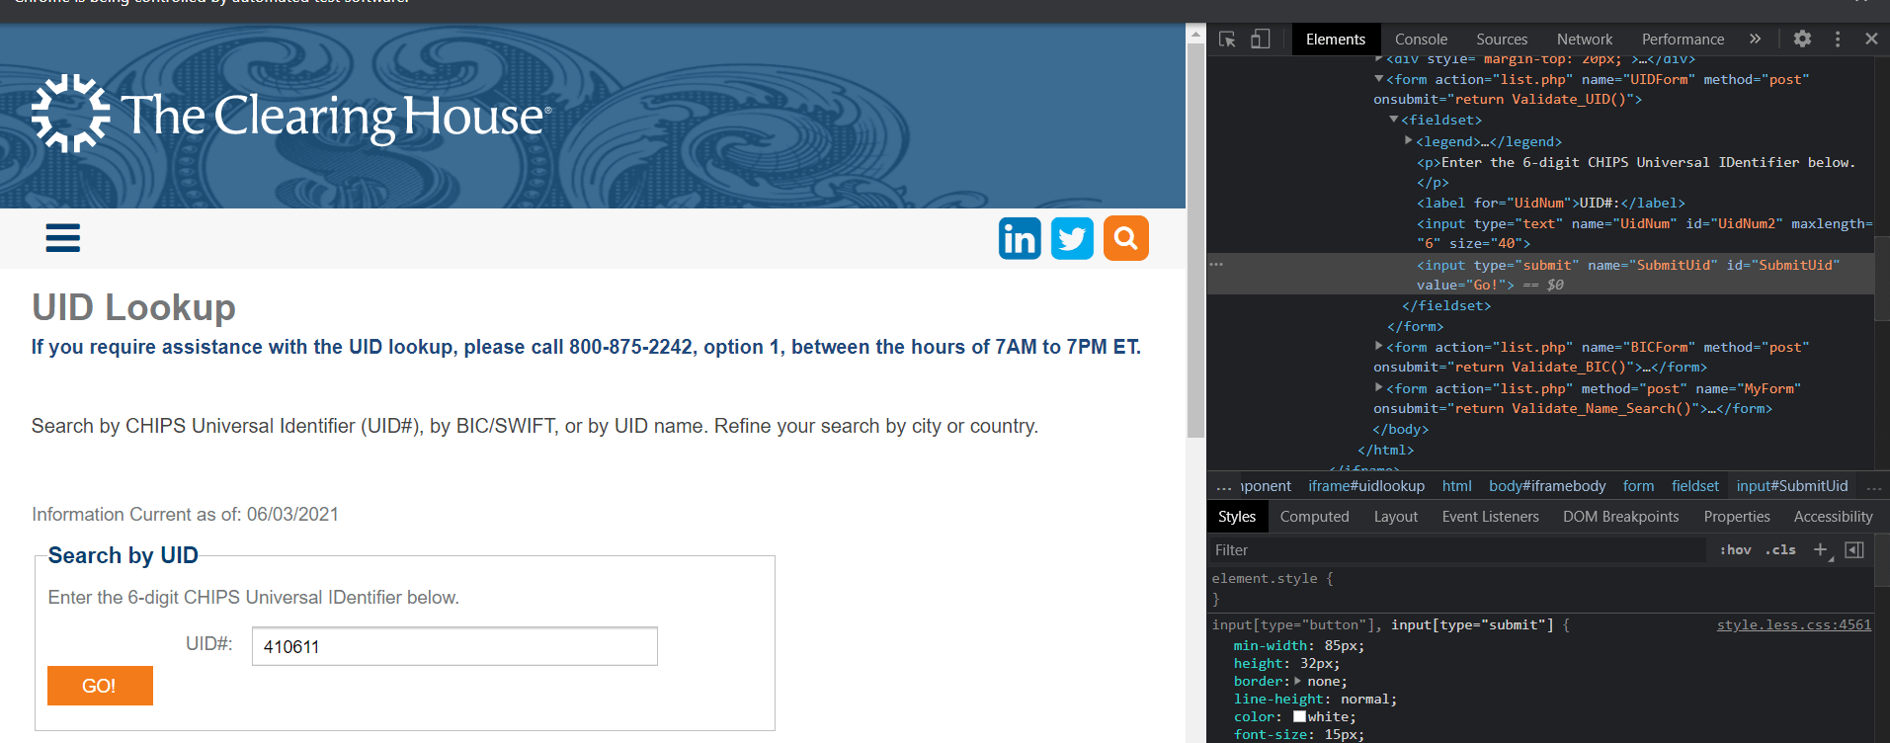Open DevTools settings gear
The height and width of the screenshot is (743, 1890).
click(1802, 39)
